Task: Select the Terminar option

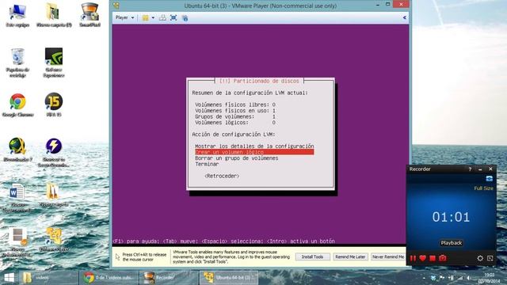Action: point(207,164)
